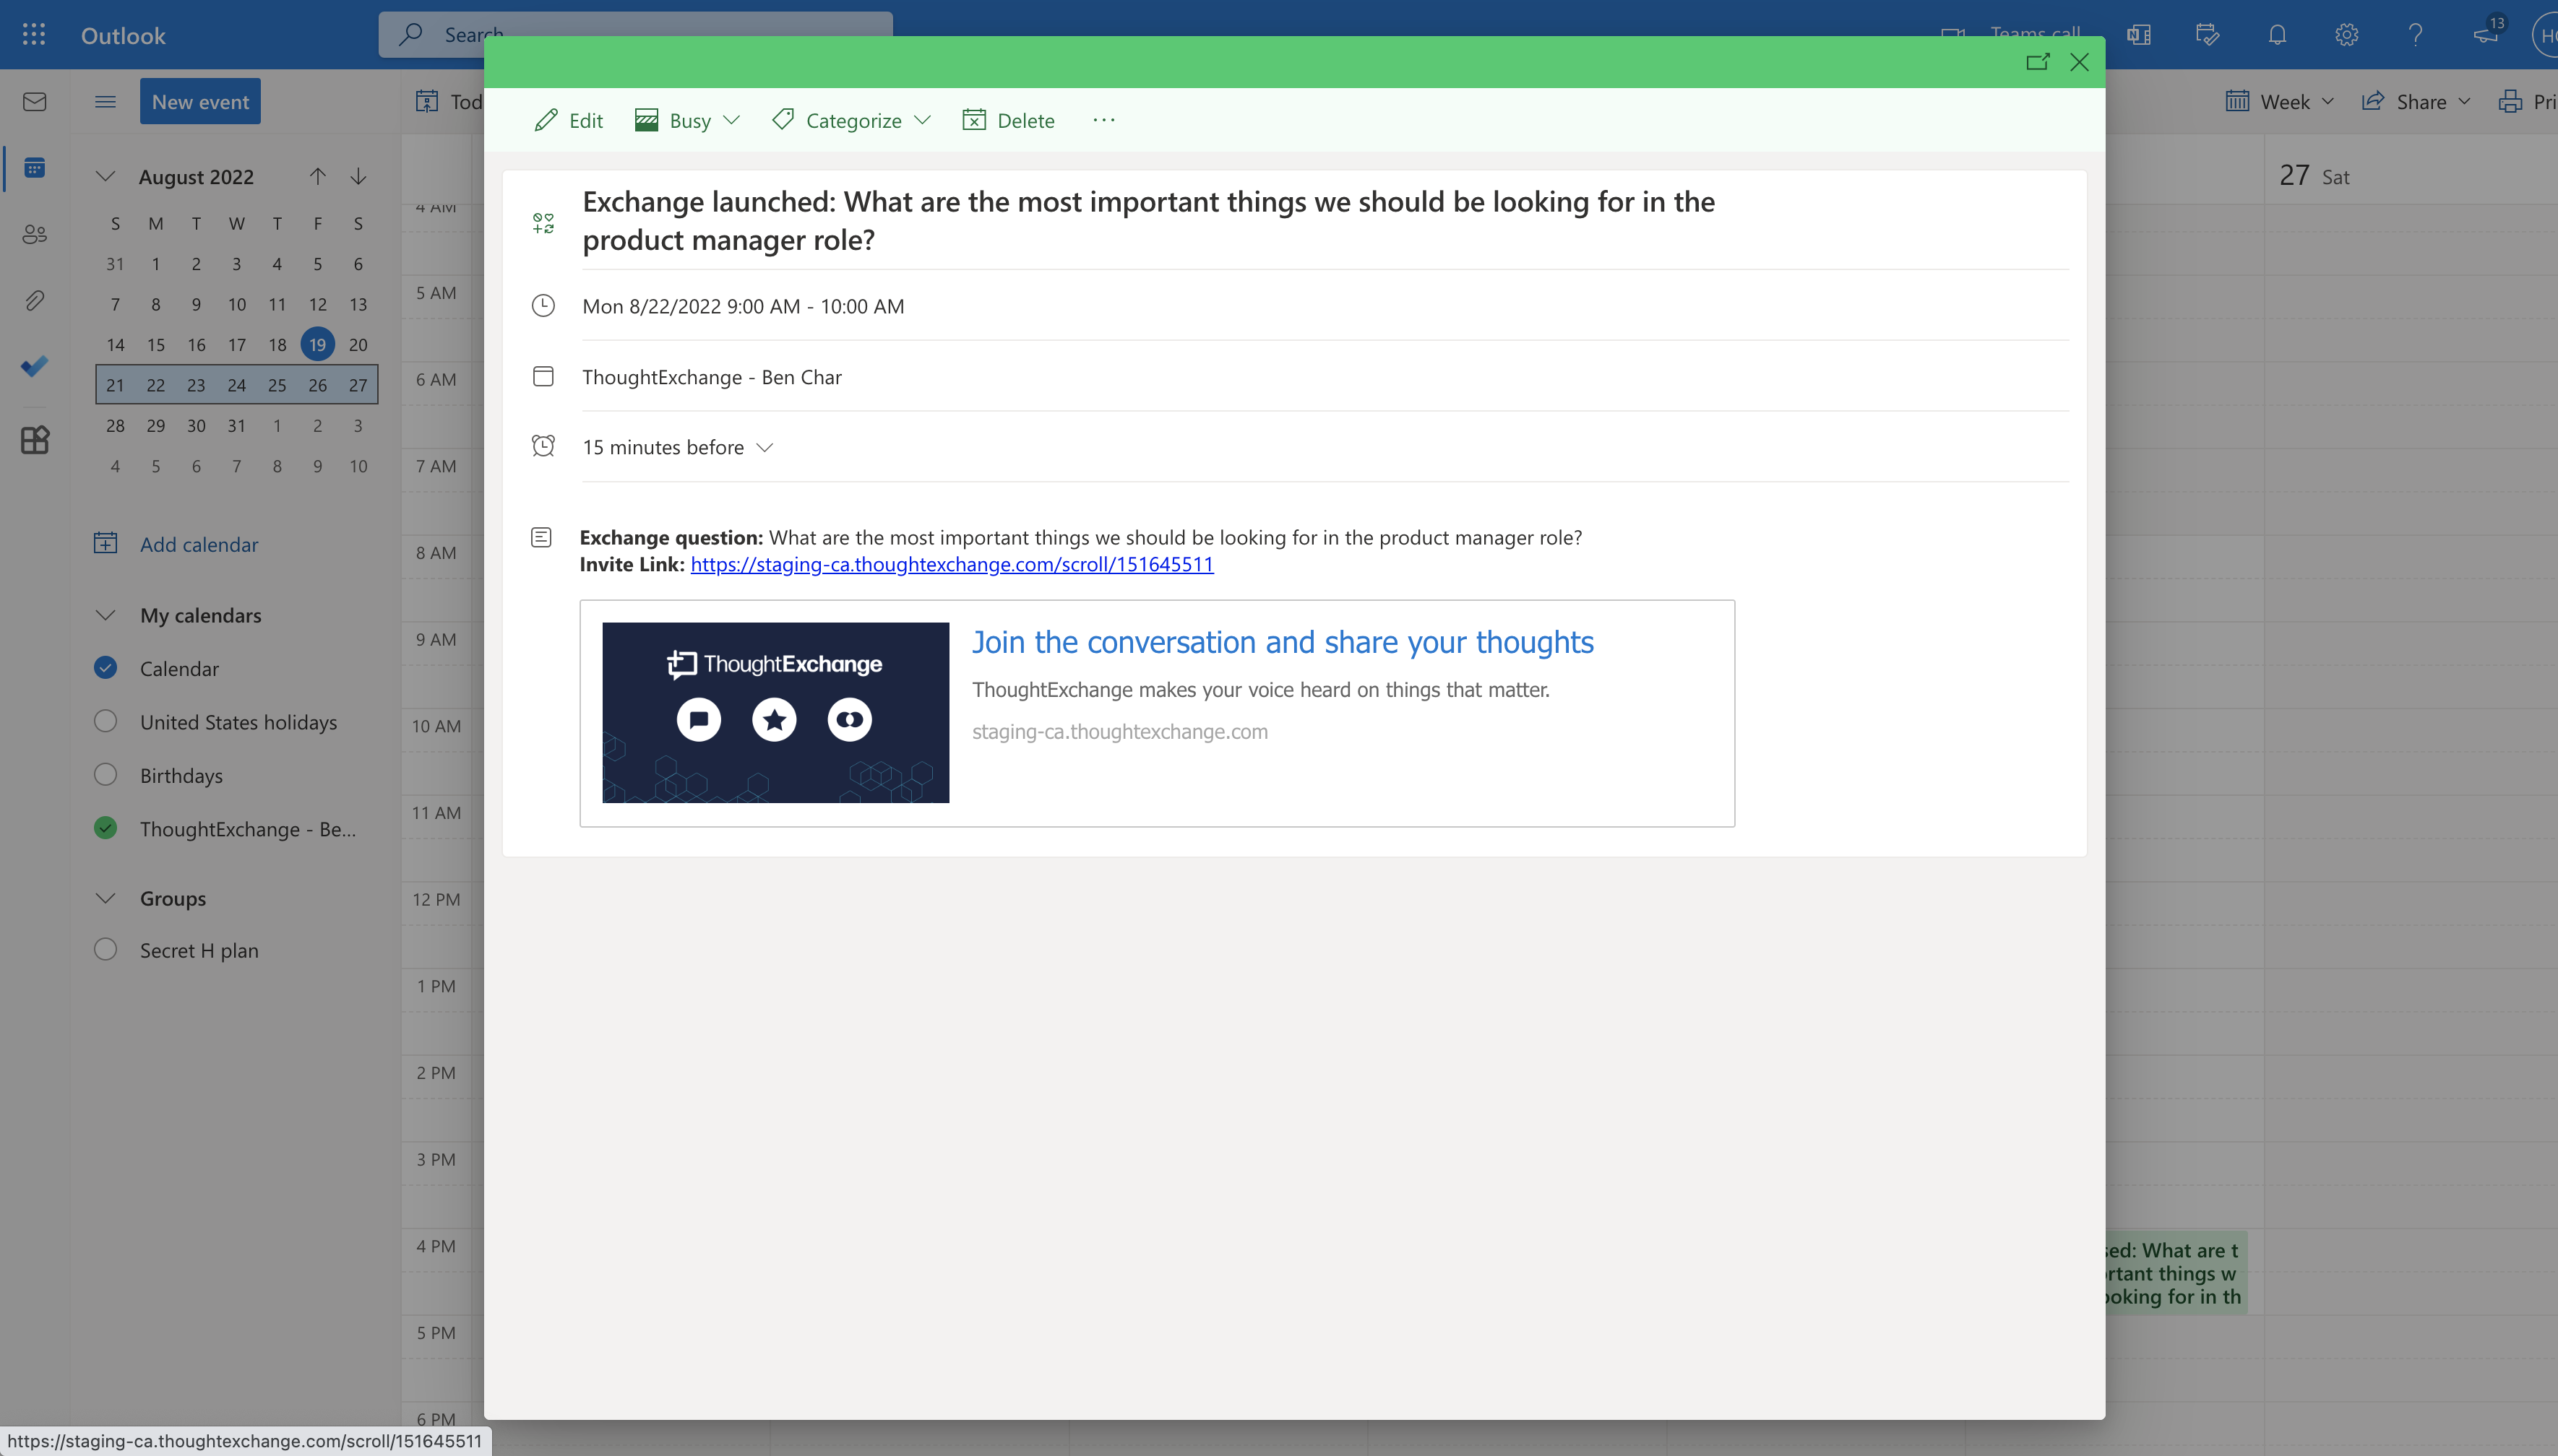This screenshot has height=1456, width=2558.
Task: Open Settings gear icon
Action: tap(2346, 35)
